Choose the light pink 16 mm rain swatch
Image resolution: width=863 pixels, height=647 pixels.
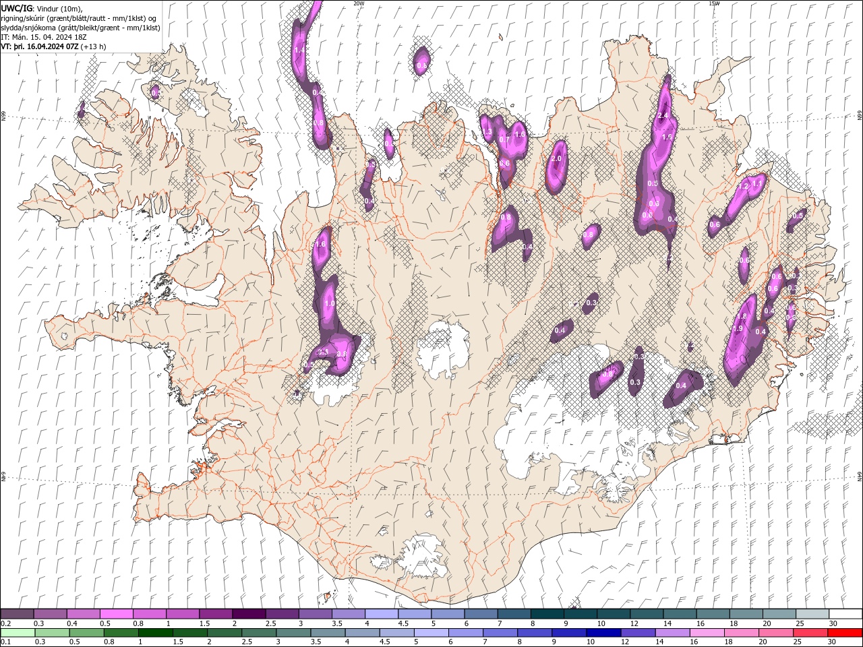click(x=707, y=633)
